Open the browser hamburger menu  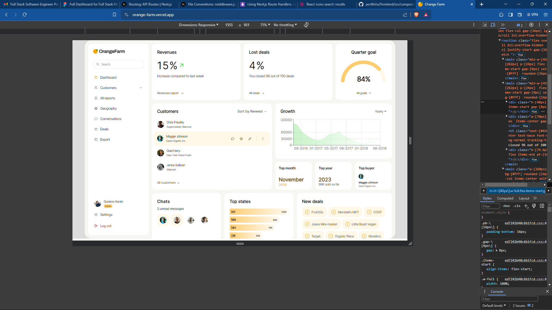pos(546,15)
